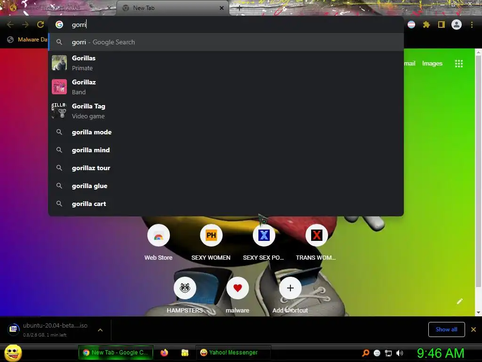Viewport: 482px width, 362px height.
Task: Click the smiley Start button
Action: (13, 353)
